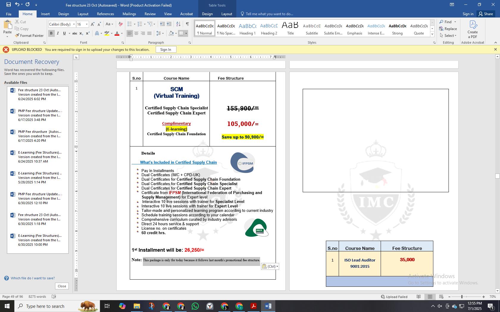Expand the Styles gallery more arrow
This screenshot has width=500, height=312.
point(432,34)
